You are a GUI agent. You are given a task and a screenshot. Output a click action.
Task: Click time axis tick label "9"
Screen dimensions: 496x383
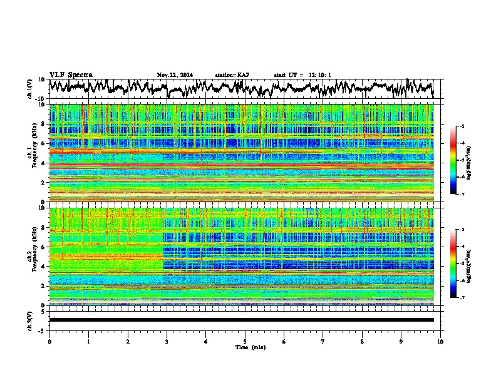[401, 342]
